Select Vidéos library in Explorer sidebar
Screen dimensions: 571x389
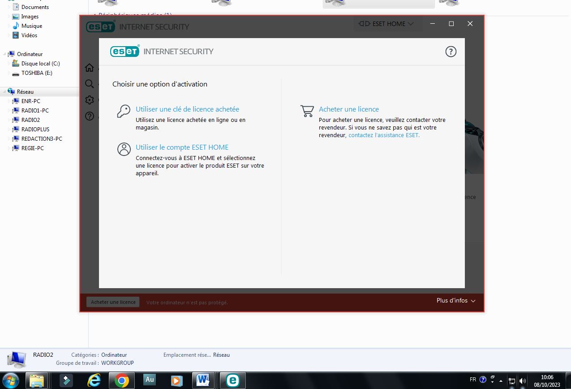tap(29, 35)
